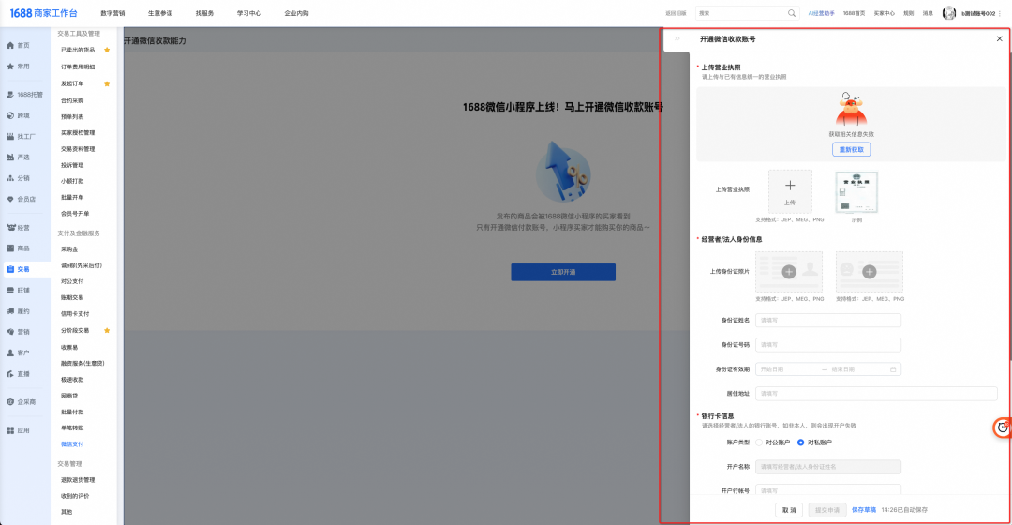Focus the 身份证号码 input field
This screenshot has height=525, width=1012.
[x=828, y=345]
